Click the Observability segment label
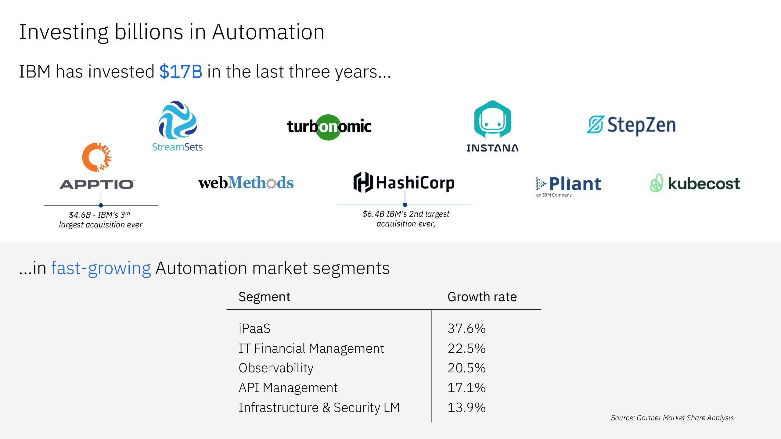 click(276, 368)
